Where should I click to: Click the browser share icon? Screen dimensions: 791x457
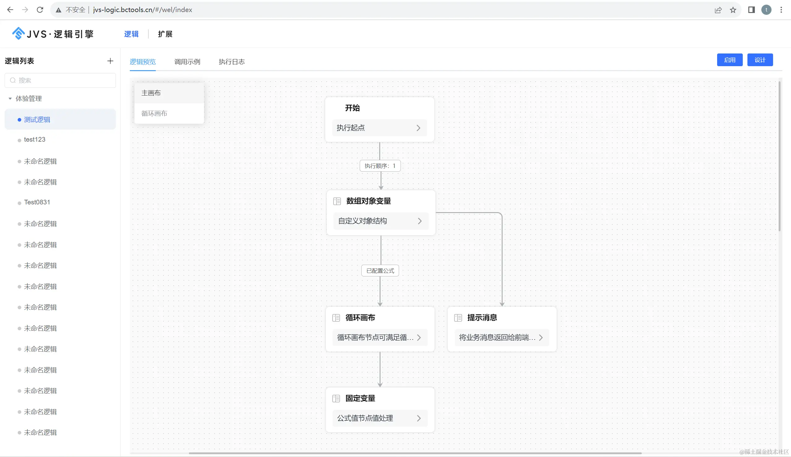(x=718, y=10)
